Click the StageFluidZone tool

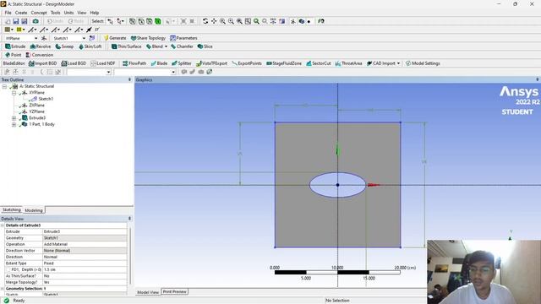click(x=284, y=63)
